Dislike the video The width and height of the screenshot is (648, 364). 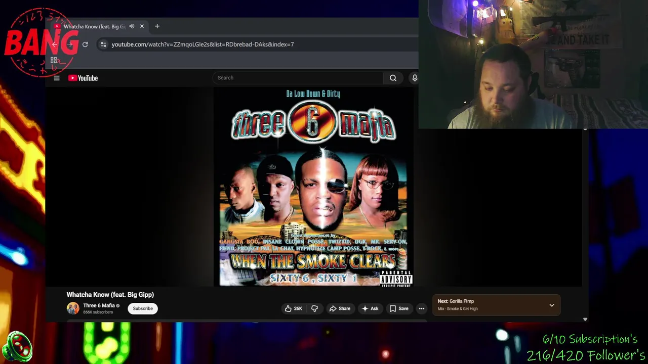coord(314,308)
